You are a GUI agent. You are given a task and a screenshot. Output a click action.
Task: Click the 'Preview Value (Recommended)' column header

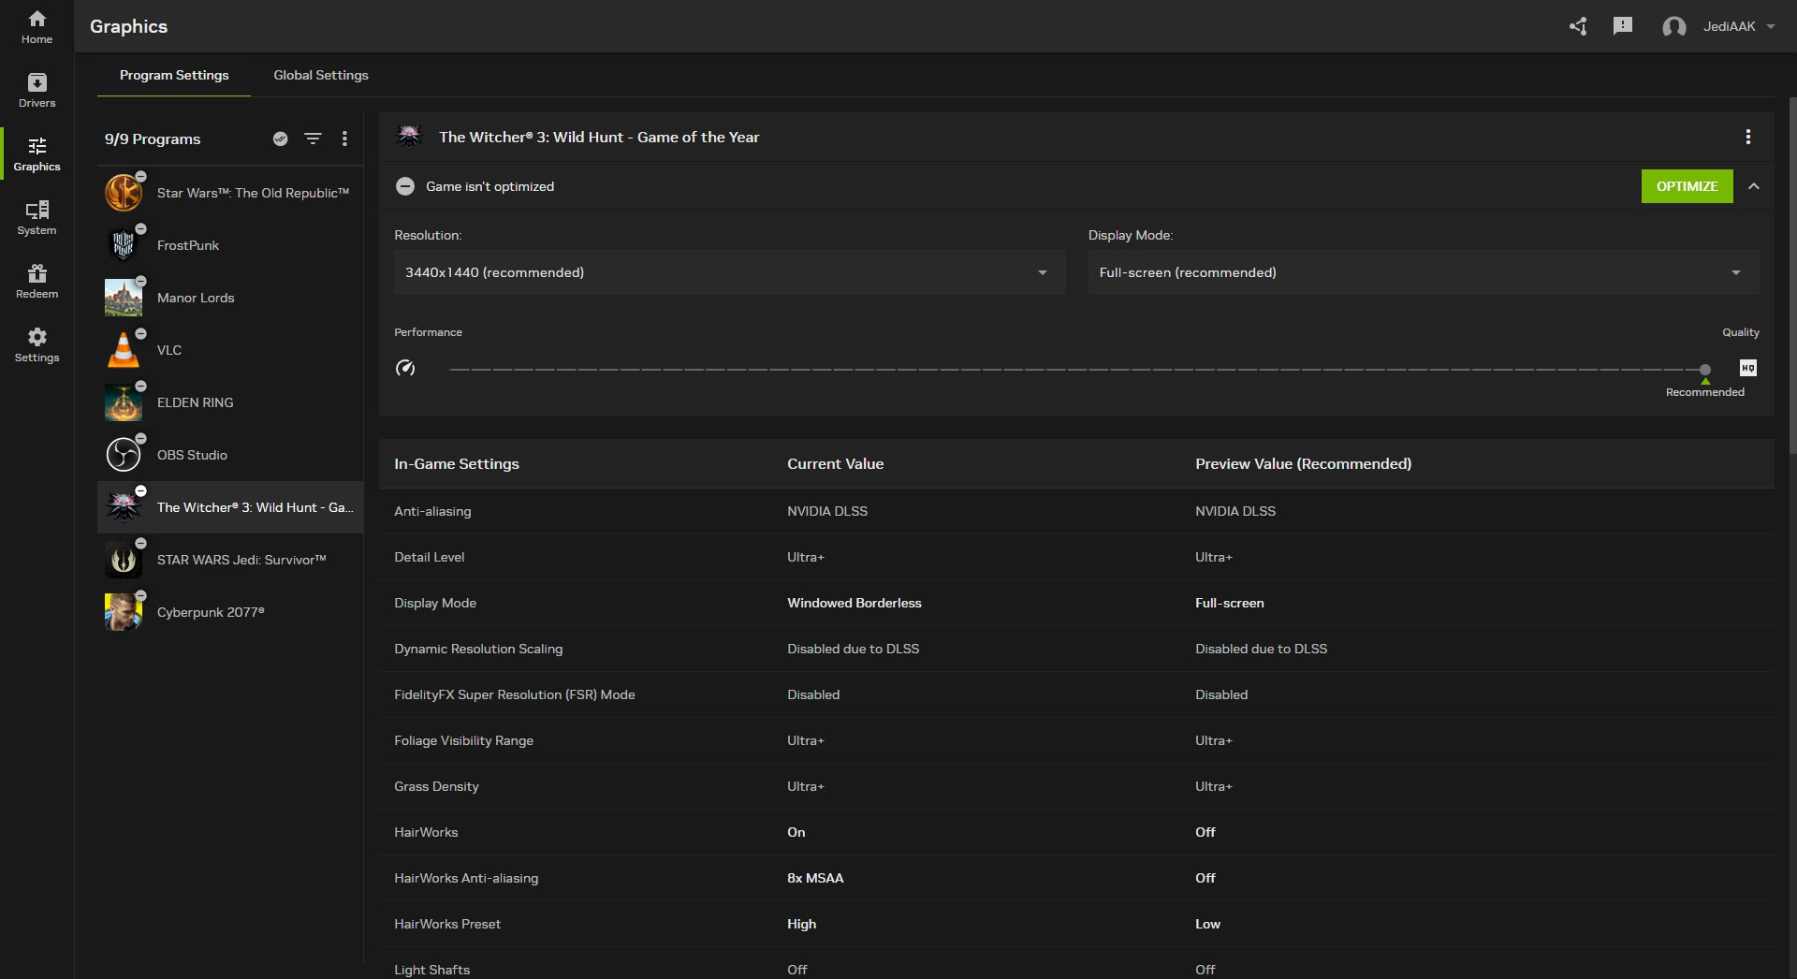click(x=1303, y=463)
